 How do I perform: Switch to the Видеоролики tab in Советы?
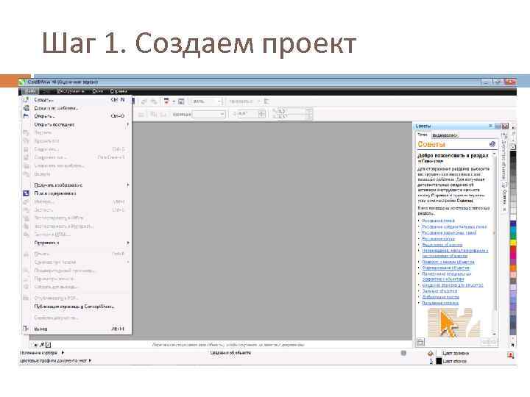pos(445,135)
